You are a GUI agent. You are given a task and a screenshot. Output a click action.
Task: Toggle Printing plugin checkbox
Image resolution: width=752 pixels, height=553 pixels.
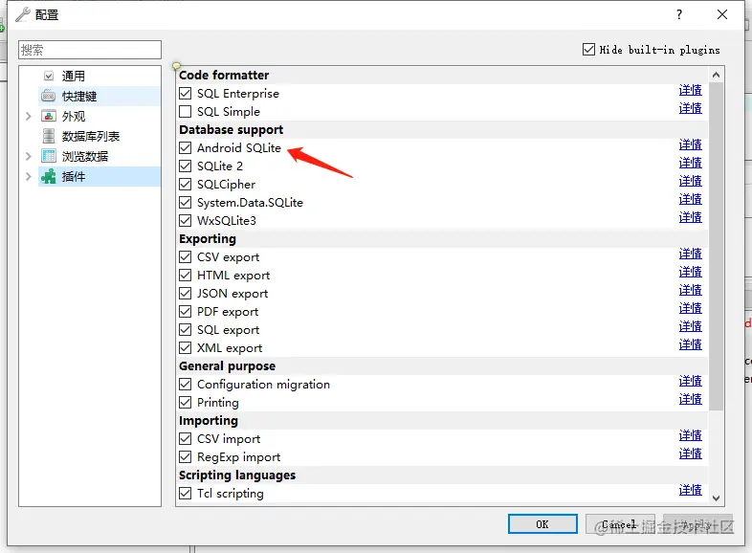click(x=185, y=403)
